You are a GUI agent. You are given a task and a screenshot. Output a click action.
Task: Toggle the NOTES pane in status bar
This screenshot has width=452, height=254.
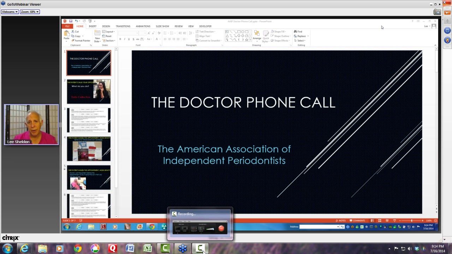[340, 220]
